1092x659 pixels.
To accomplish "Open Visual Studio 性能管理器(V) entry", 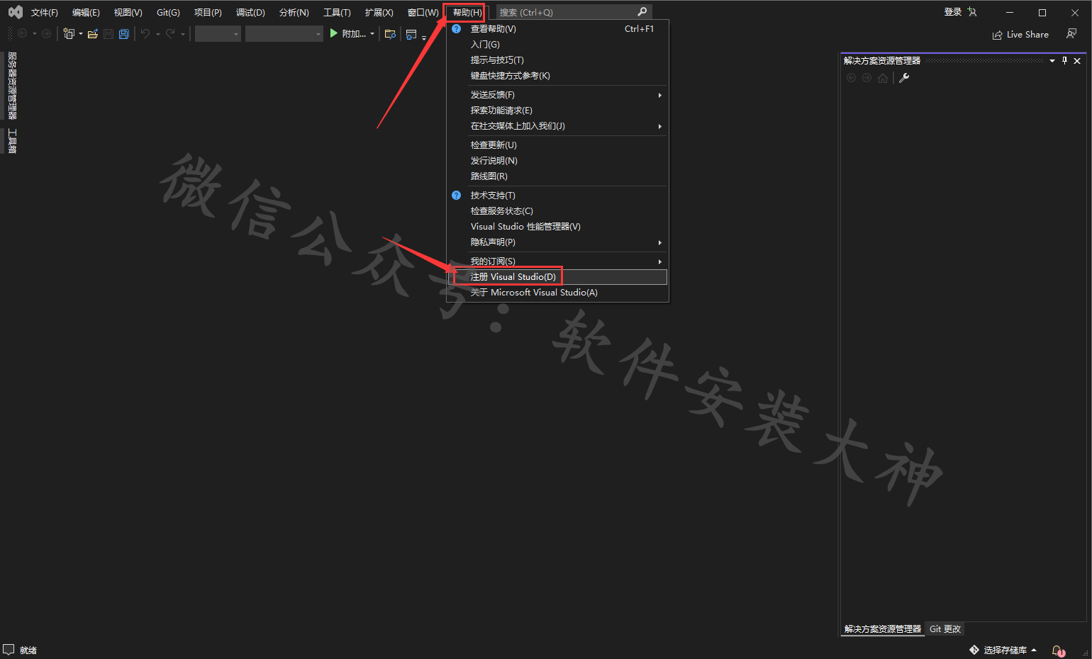I will (557, 227).
